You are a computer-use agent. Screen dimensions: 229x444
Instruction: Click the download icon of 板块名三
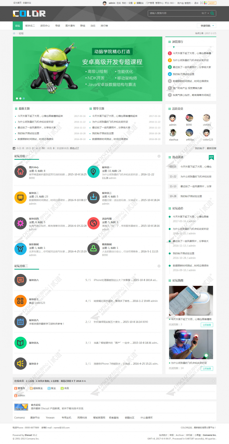[93, 197]
